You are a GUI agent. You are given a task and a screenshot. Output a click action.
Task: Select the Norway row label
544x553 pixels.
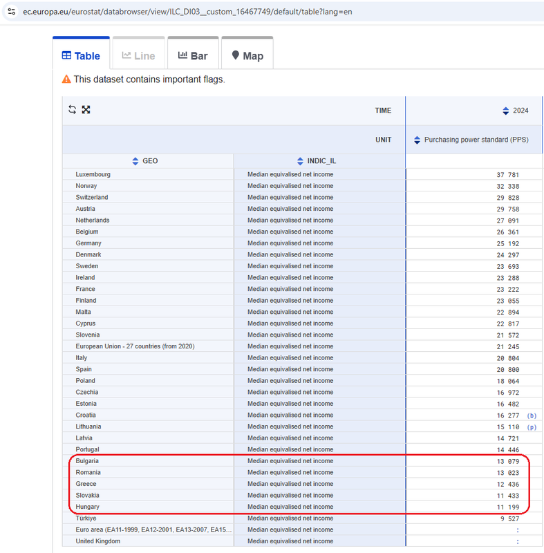coord(86,186)
